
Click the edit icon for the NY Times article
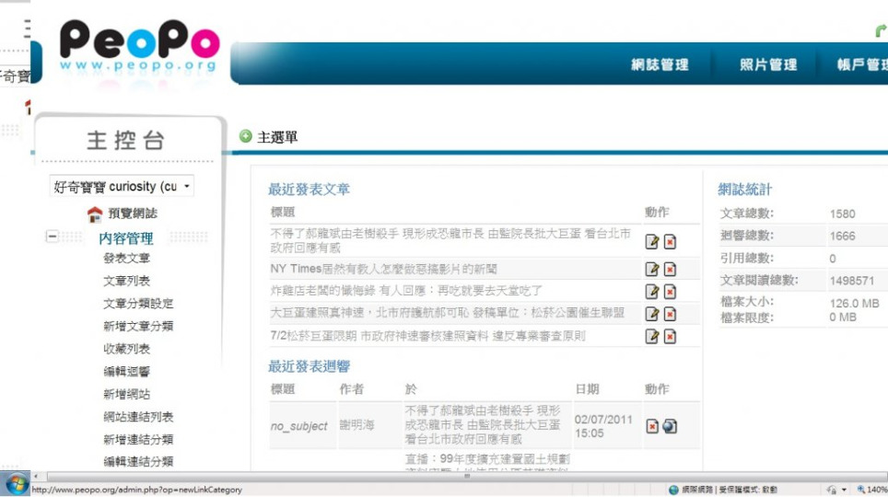(x=652, y=269)
